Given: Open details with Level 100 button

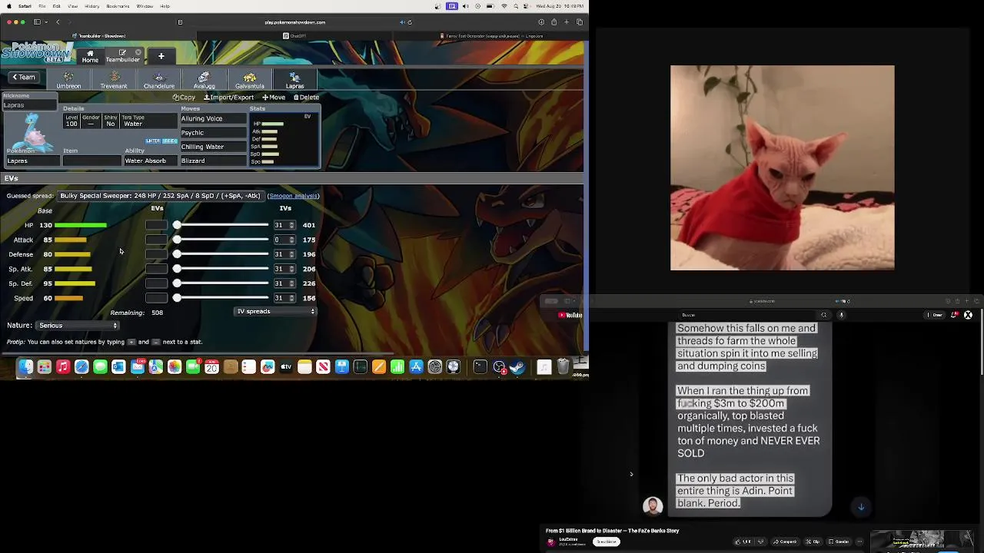Looking at the screenshot, I should (71, 121).
